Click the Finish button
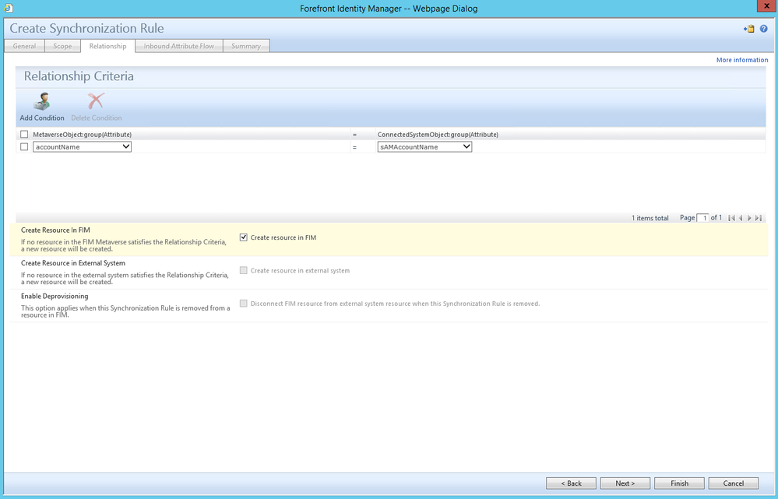 coord(679,483)
